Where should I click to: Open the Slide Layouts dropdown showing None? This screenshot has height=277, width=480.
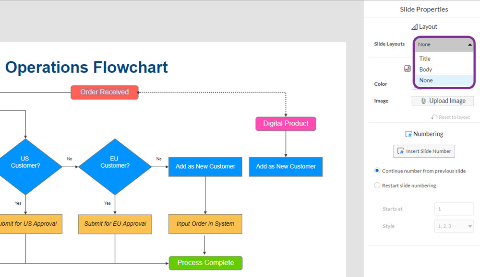pos(444,45)
